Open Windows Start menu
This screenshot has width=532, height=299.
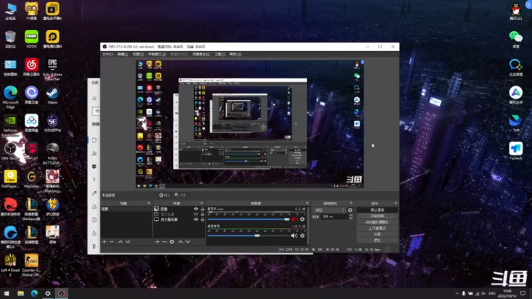point(7,294)
